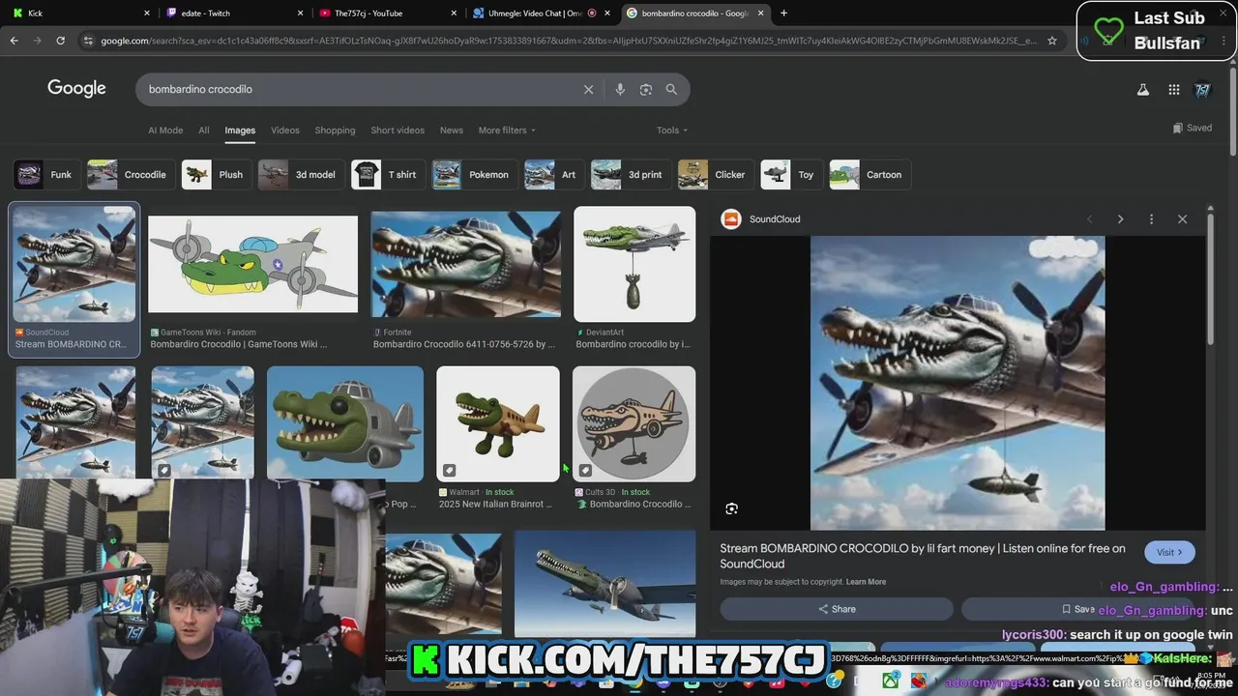Reload the page with refresh icon

click(60, 41)
